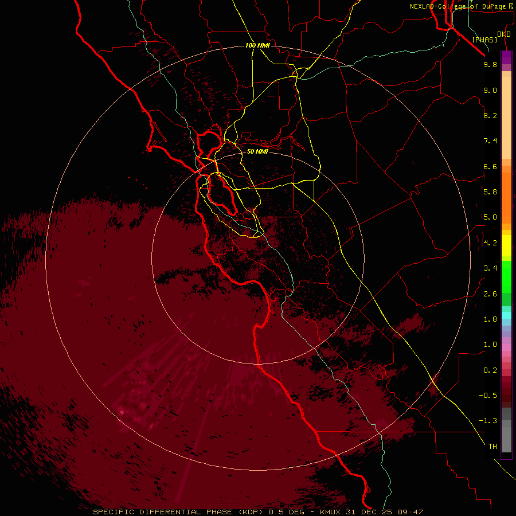The width and height of the screenshot is (516, 516).
Task: Click the 9.8 value on the scale
Action: click(x=490, y=64)
